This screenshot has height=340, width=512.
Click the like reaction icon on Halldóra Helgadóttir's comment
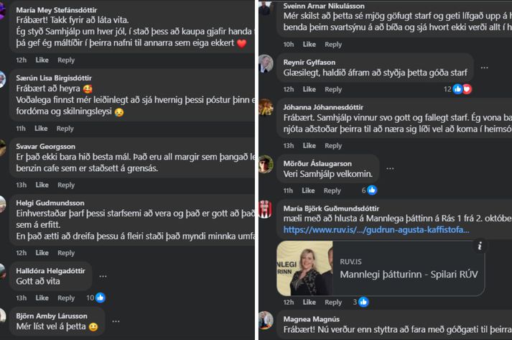tap(101, 298)
